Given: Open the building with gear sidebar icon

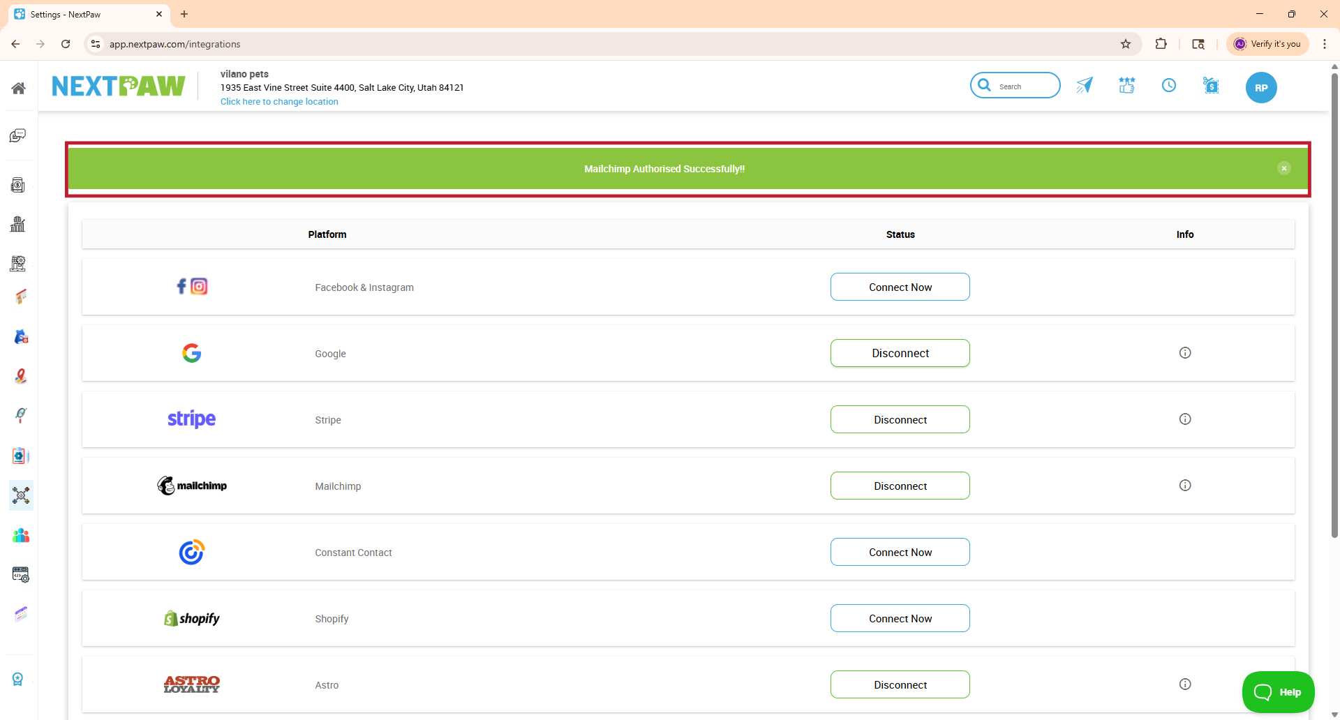Looking at the screenshot, I should click(x=18, y=263).
